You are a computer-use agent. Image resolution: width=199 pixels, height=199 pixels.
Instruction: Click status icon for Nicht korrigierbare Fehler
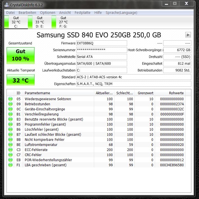10,139
